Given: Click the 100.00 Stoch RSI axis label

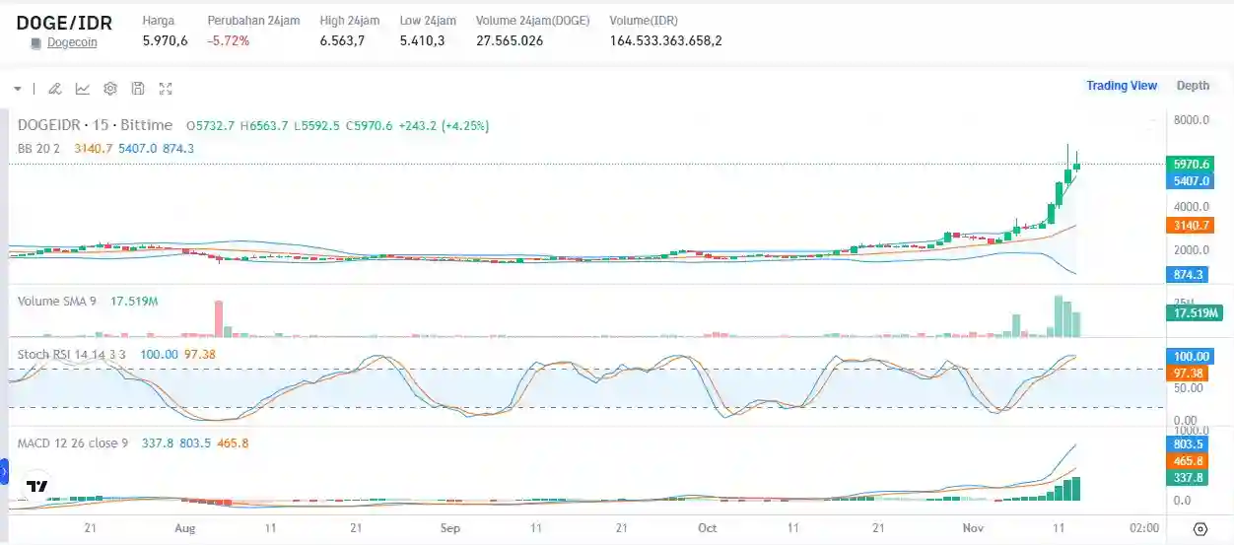Looking at the screenshot, I should click(1191, 356).
